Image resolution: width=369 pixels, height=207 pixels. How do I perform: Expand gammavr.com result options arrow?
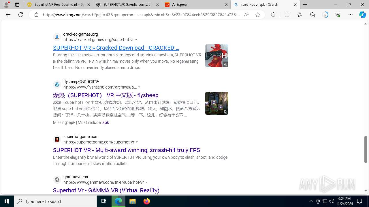tap(146, 182)
